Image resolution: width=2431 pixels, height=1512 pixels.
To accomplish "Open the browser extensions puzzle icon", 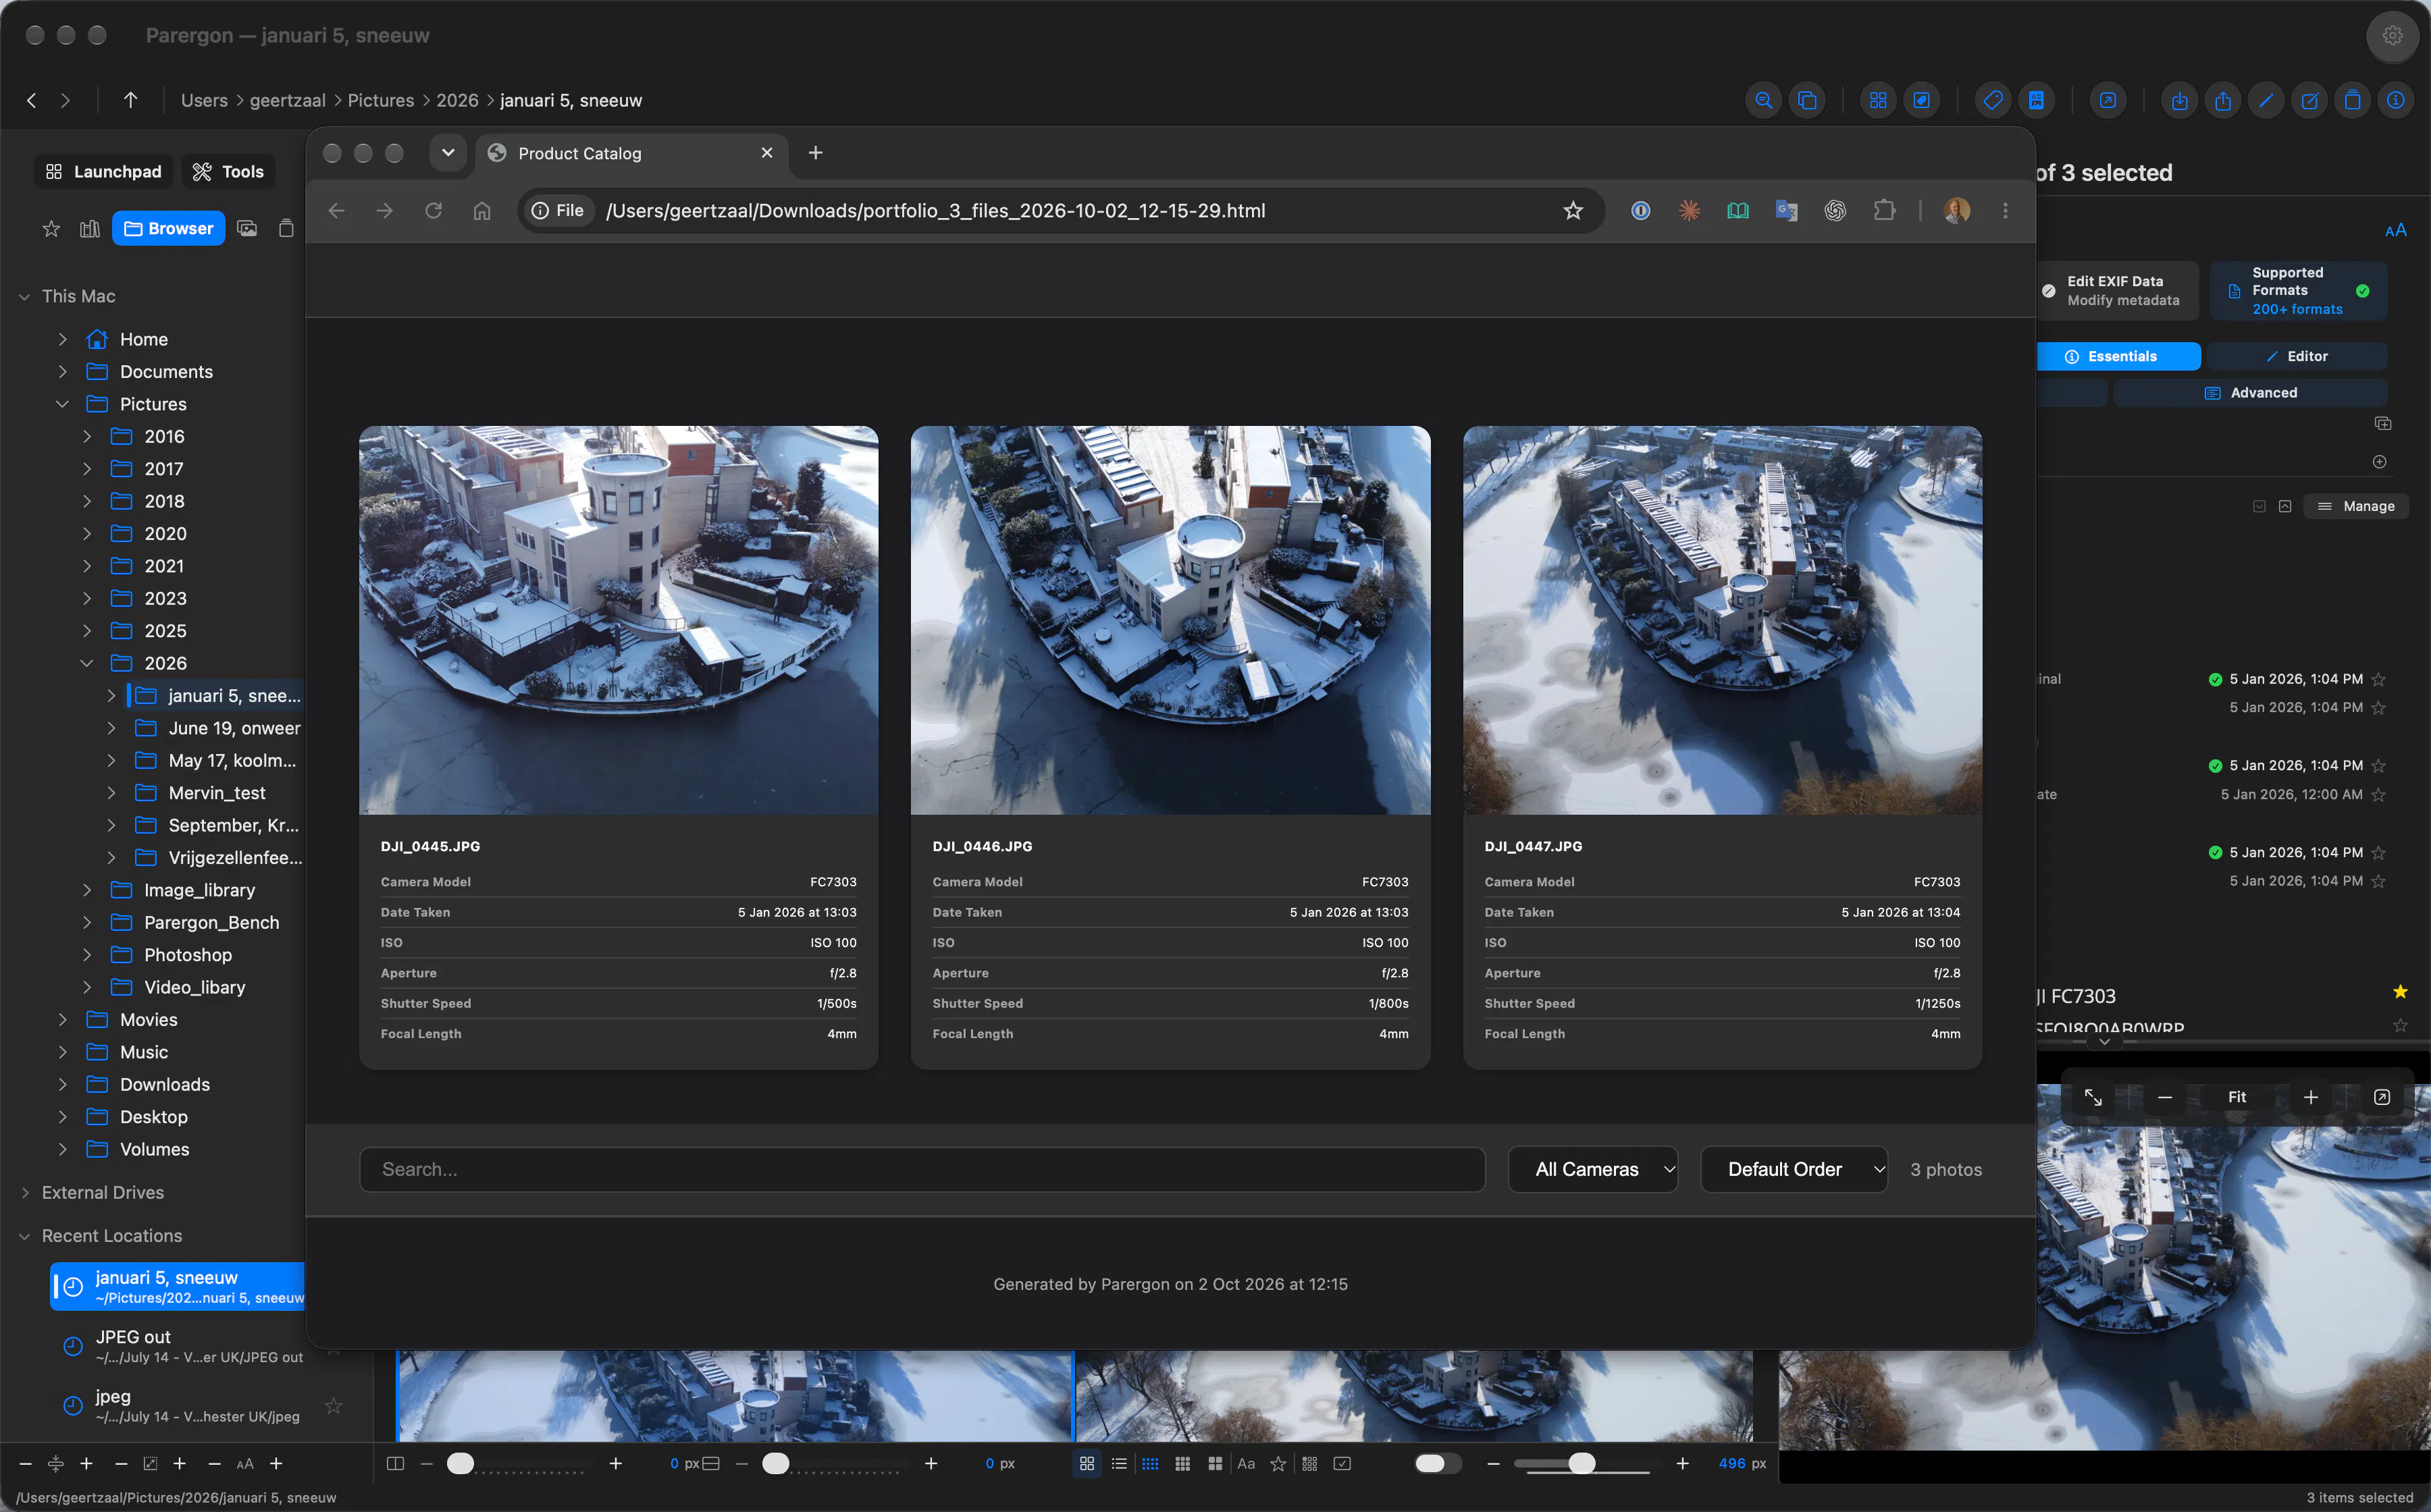I will (x=1885, y=210).
